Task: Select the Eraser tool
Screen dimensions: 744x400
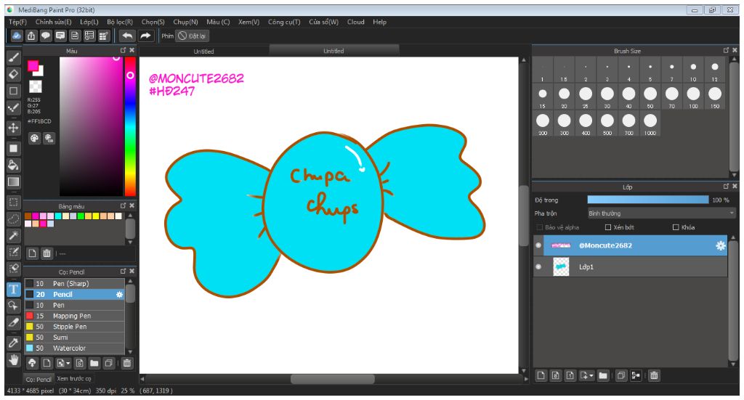Action: pos(14,74)
